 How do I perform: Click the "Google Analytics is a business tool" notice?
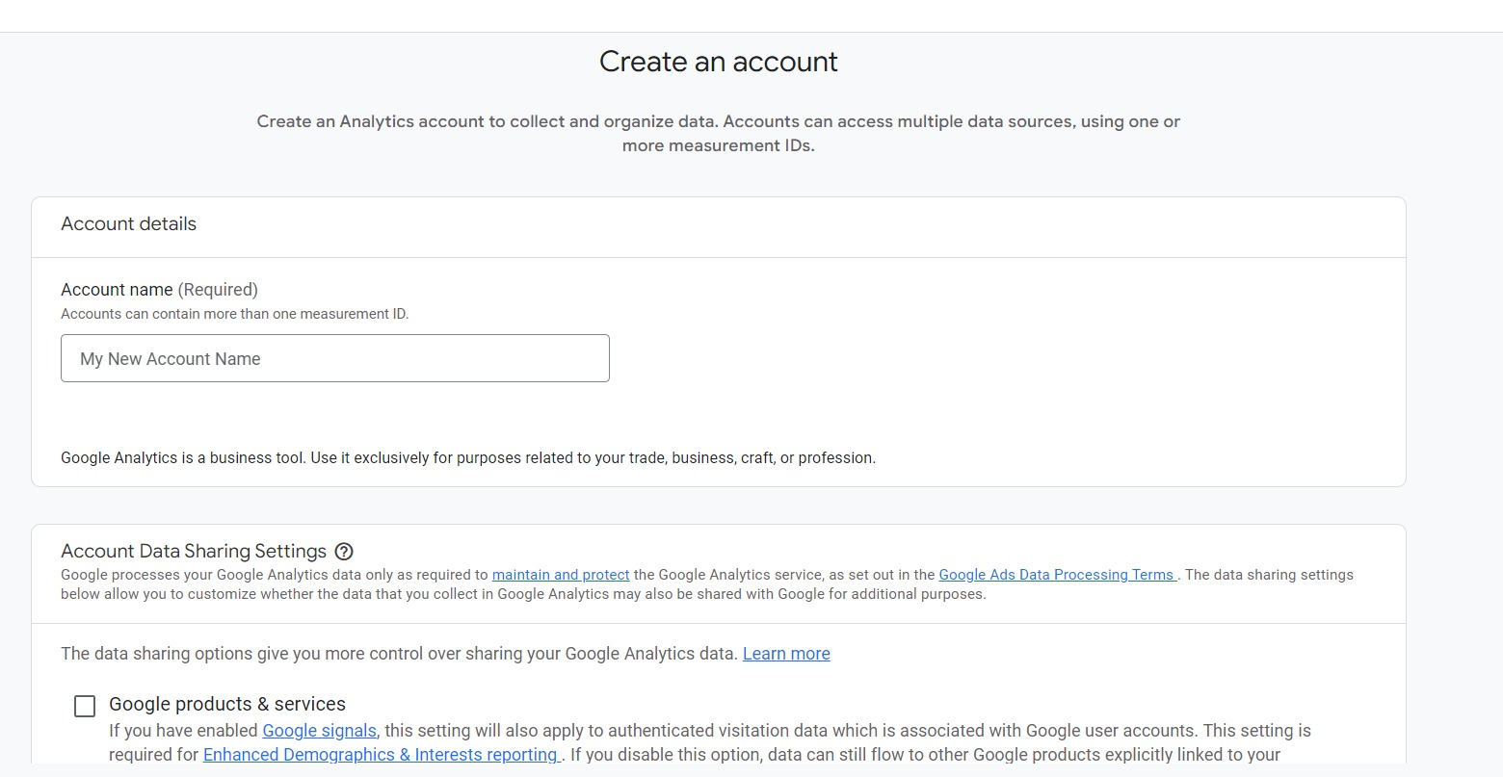pos(468,458)
